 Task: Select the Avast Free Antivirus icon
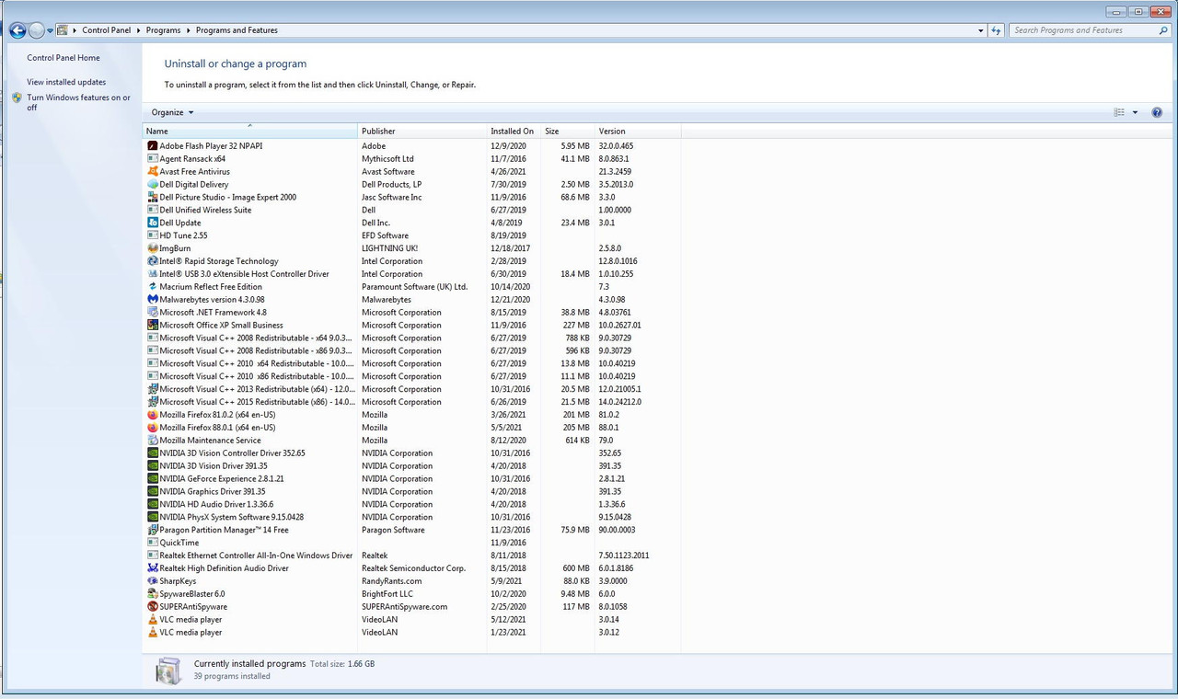(153, 171)
